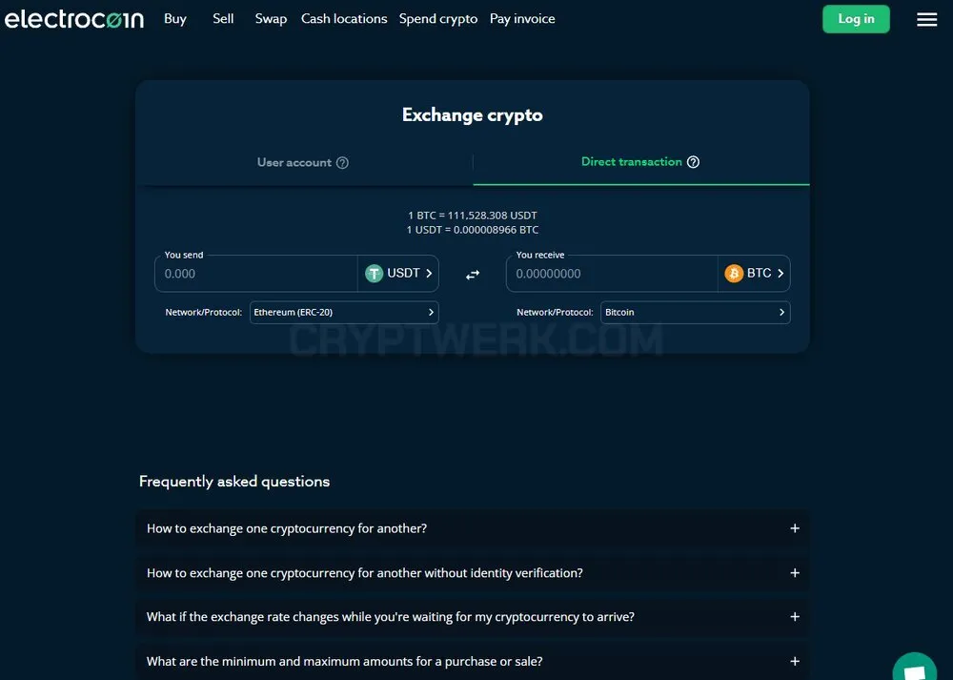This screenshot has width=953, height=680.
Task: Expand the exchange rate changes question
Action: click(473, 617)
